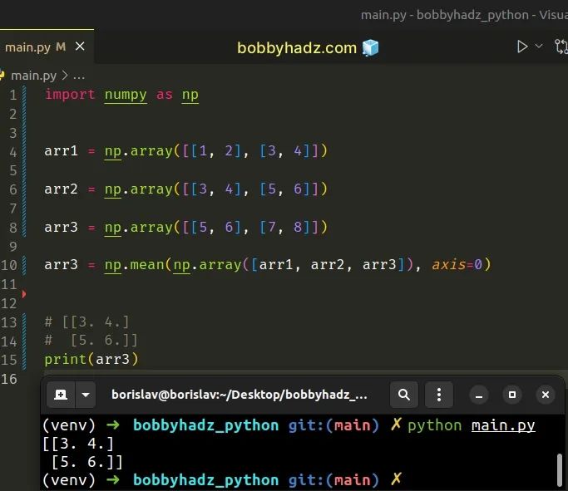Click 'numpy' module name on line 1
The height and width of the screenshot is (491, 568).
coord(126,95)
